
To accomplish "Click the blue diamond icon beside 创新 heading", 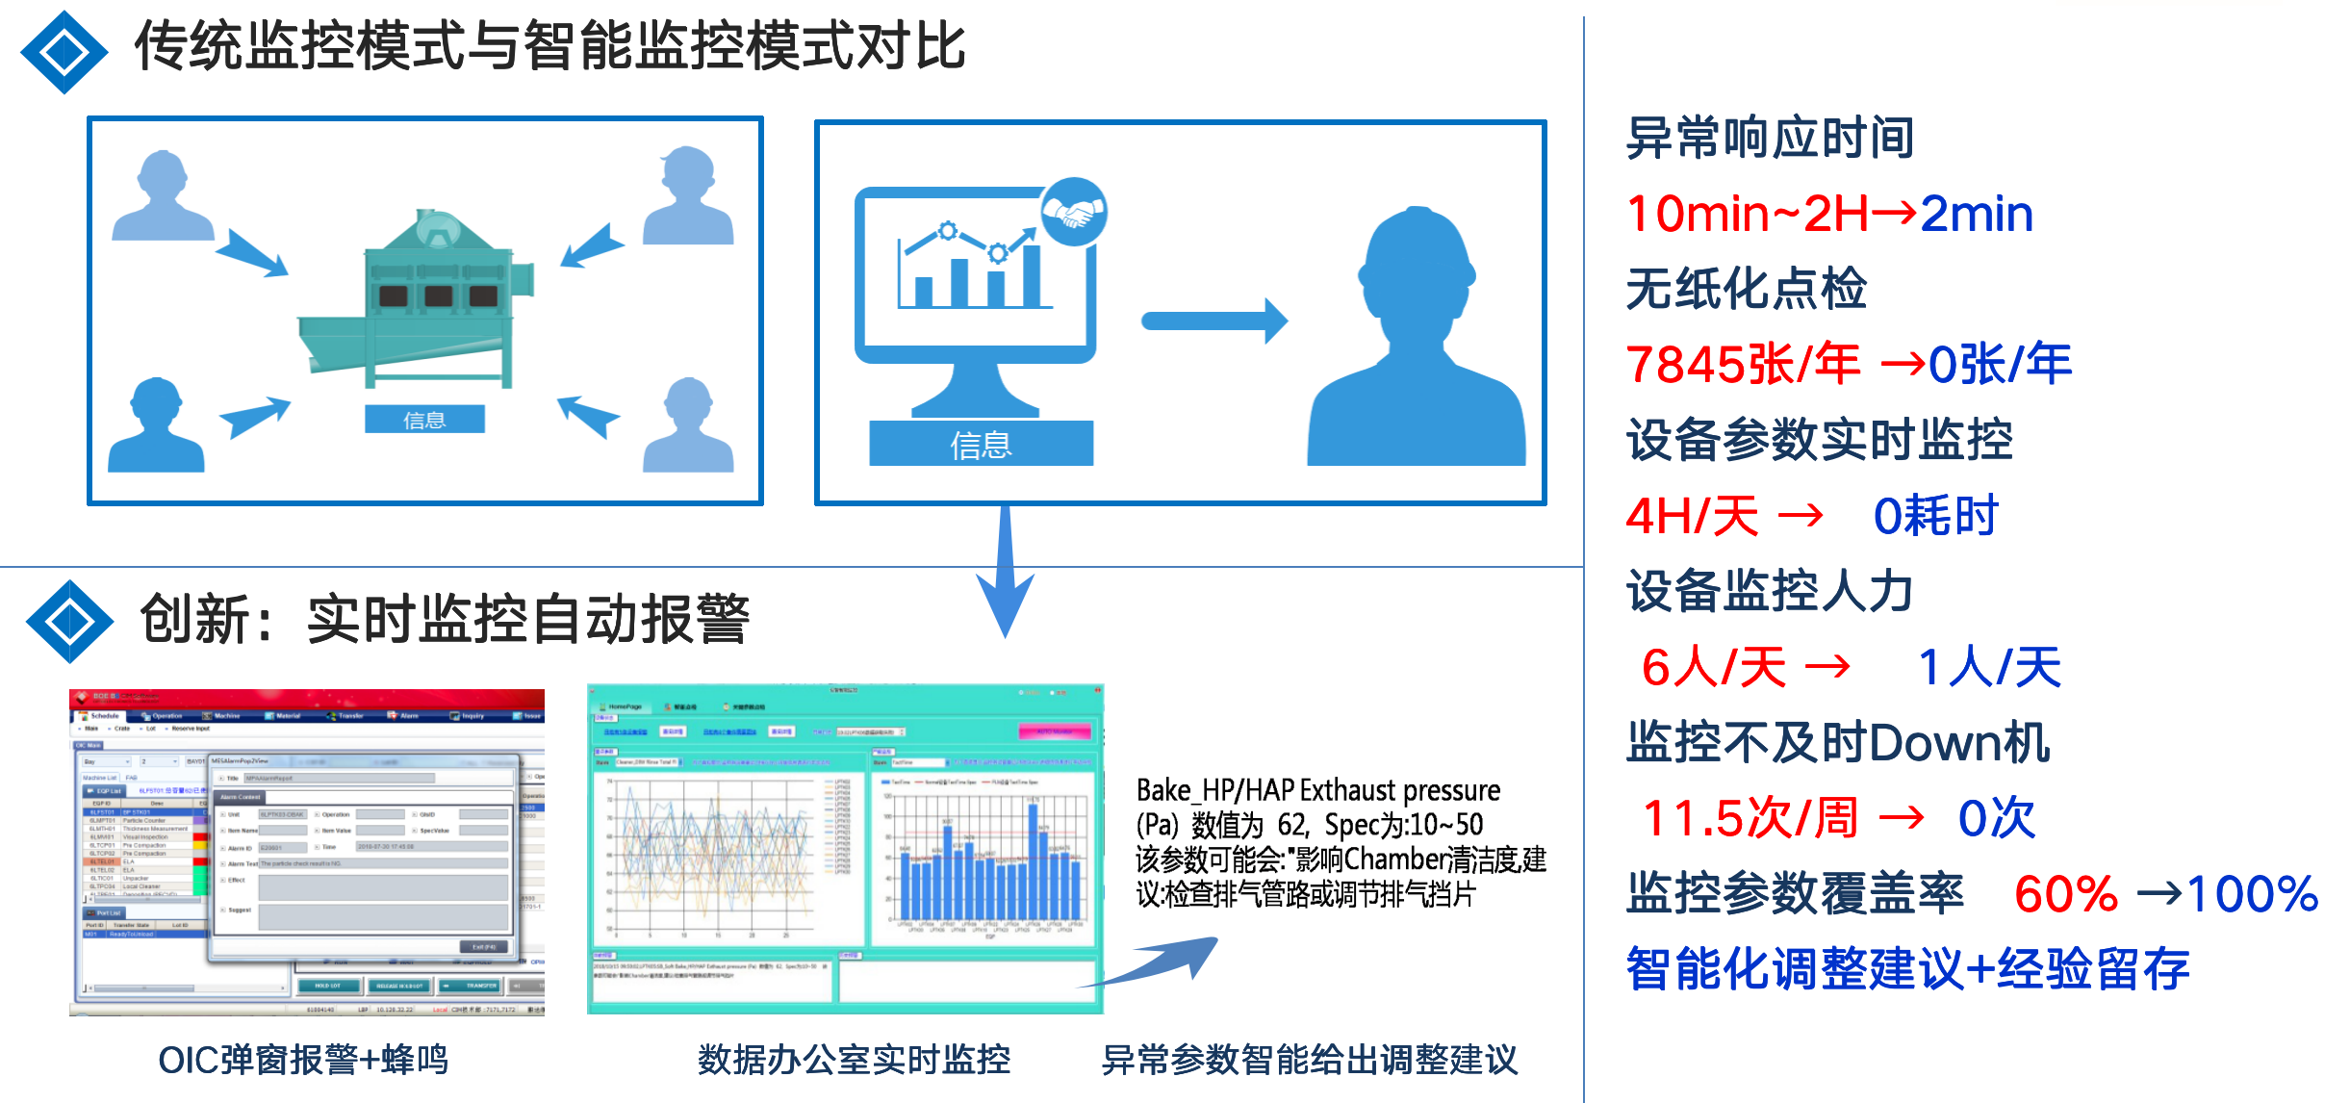I will 69,621.
